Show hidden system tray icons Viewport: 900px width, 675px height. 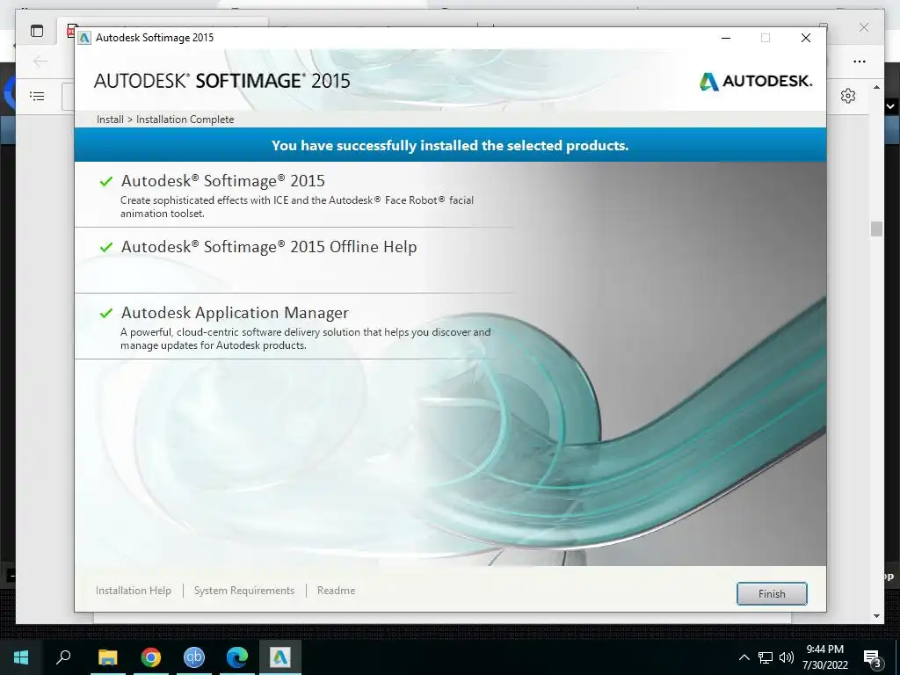pyautogui.click(x=744, y=657)
